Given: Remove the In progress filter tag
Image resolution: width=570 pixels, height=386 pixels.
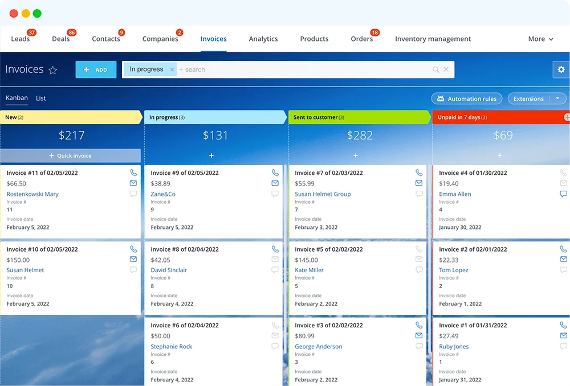Looking at the screenshot, I should [172, 69].
